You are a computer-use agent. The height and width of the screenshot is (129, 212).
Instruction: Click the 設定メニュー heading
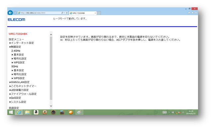(16, 39)
